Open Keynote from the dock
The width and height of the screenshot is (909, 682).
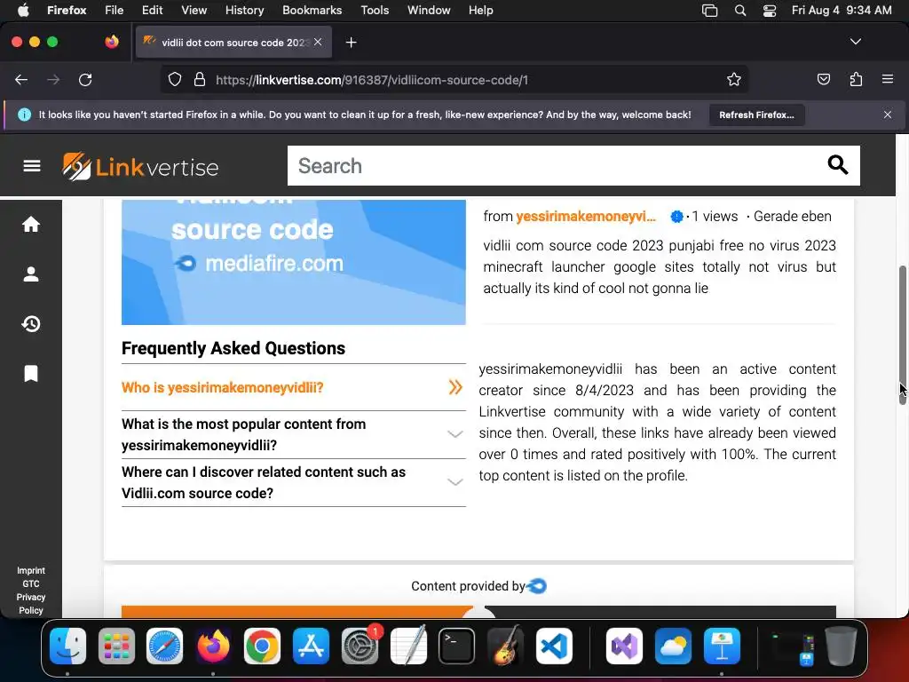point(722,646)
